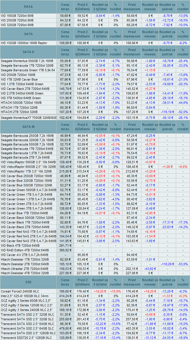The image size is (190, 340).
Task: Select the SSD section header
Action: click(x=28, y=282)
